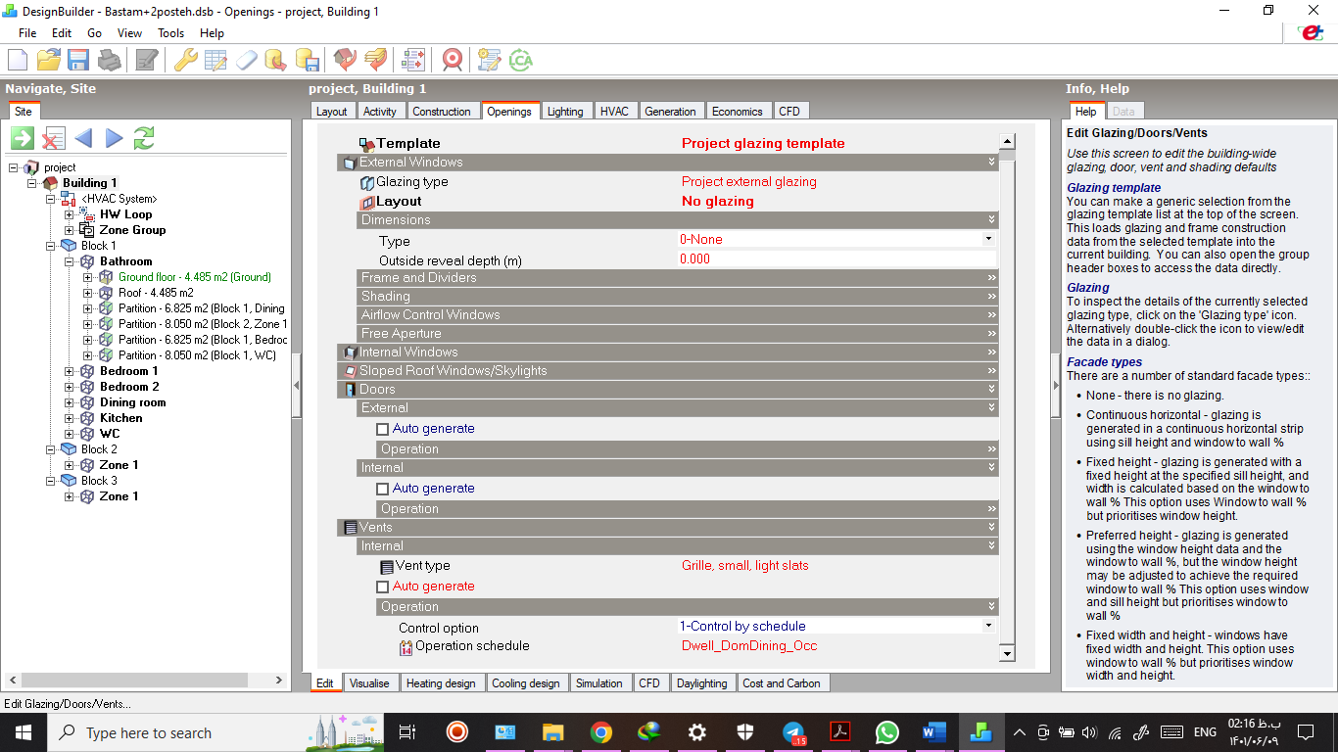Click the Operation schedule icon

coord(406,646)
